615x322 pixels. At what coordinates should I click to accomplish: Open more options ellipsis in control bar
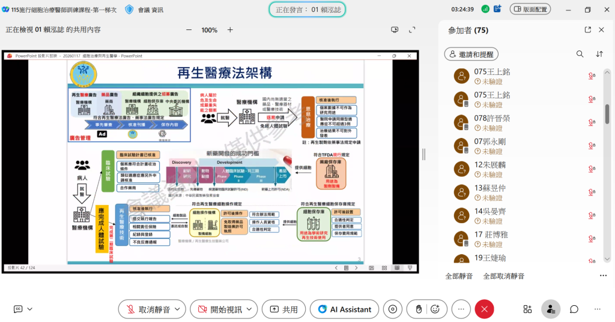[x=461, y=309]
